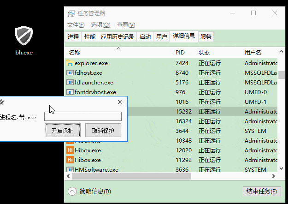Click orange Hibox.exe icon with PID 11292

(70, 160)
